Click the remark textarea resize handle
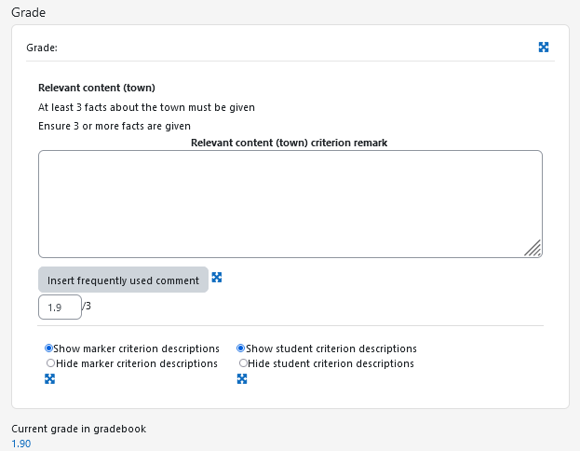The width and height of the screenshot is (580, 451). click(x=533, y=249)
